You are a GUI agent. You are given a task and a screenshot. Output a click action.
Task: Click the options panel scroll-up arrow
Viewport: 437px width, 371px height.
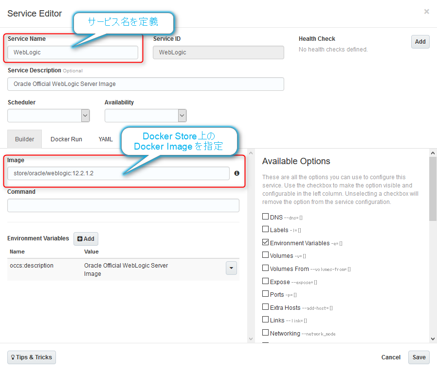(433, 153)
